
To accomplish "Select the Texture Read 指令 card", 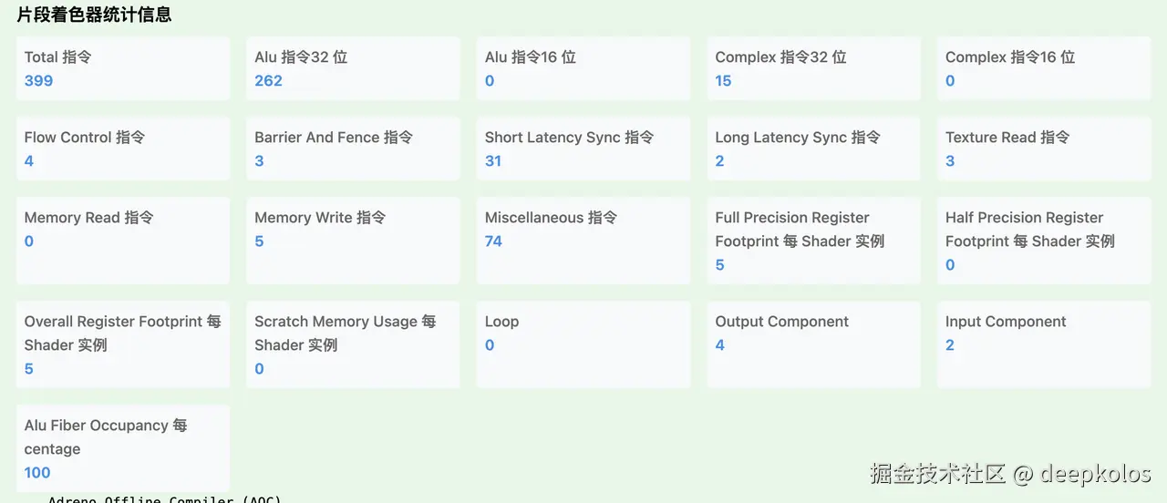I will [x=1043, y=149].
